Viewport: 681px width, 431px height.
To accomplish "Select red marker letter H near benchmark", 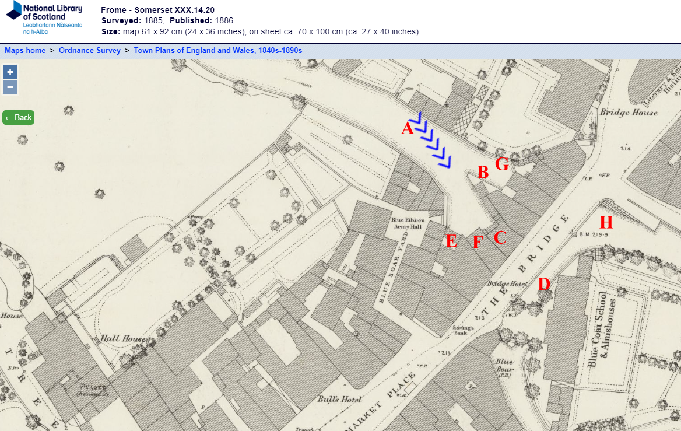I will (x=606, y=222).
